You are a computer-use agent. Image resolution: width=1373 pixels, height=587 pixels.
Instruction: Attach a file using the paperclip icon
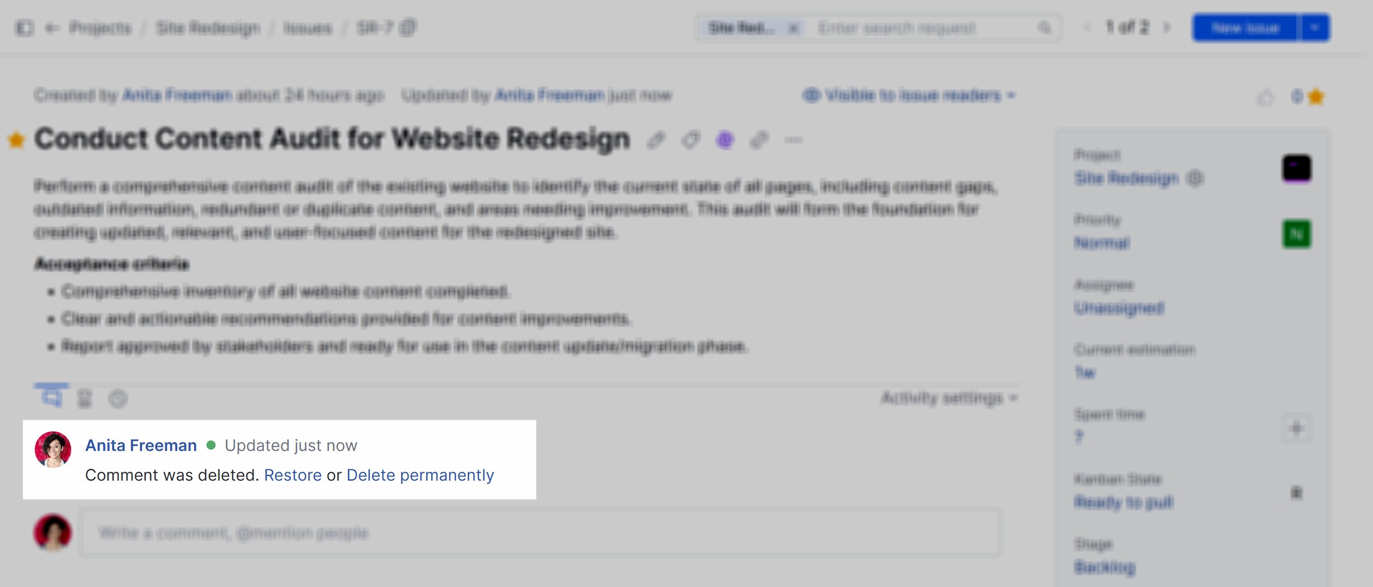pos(656,140)
